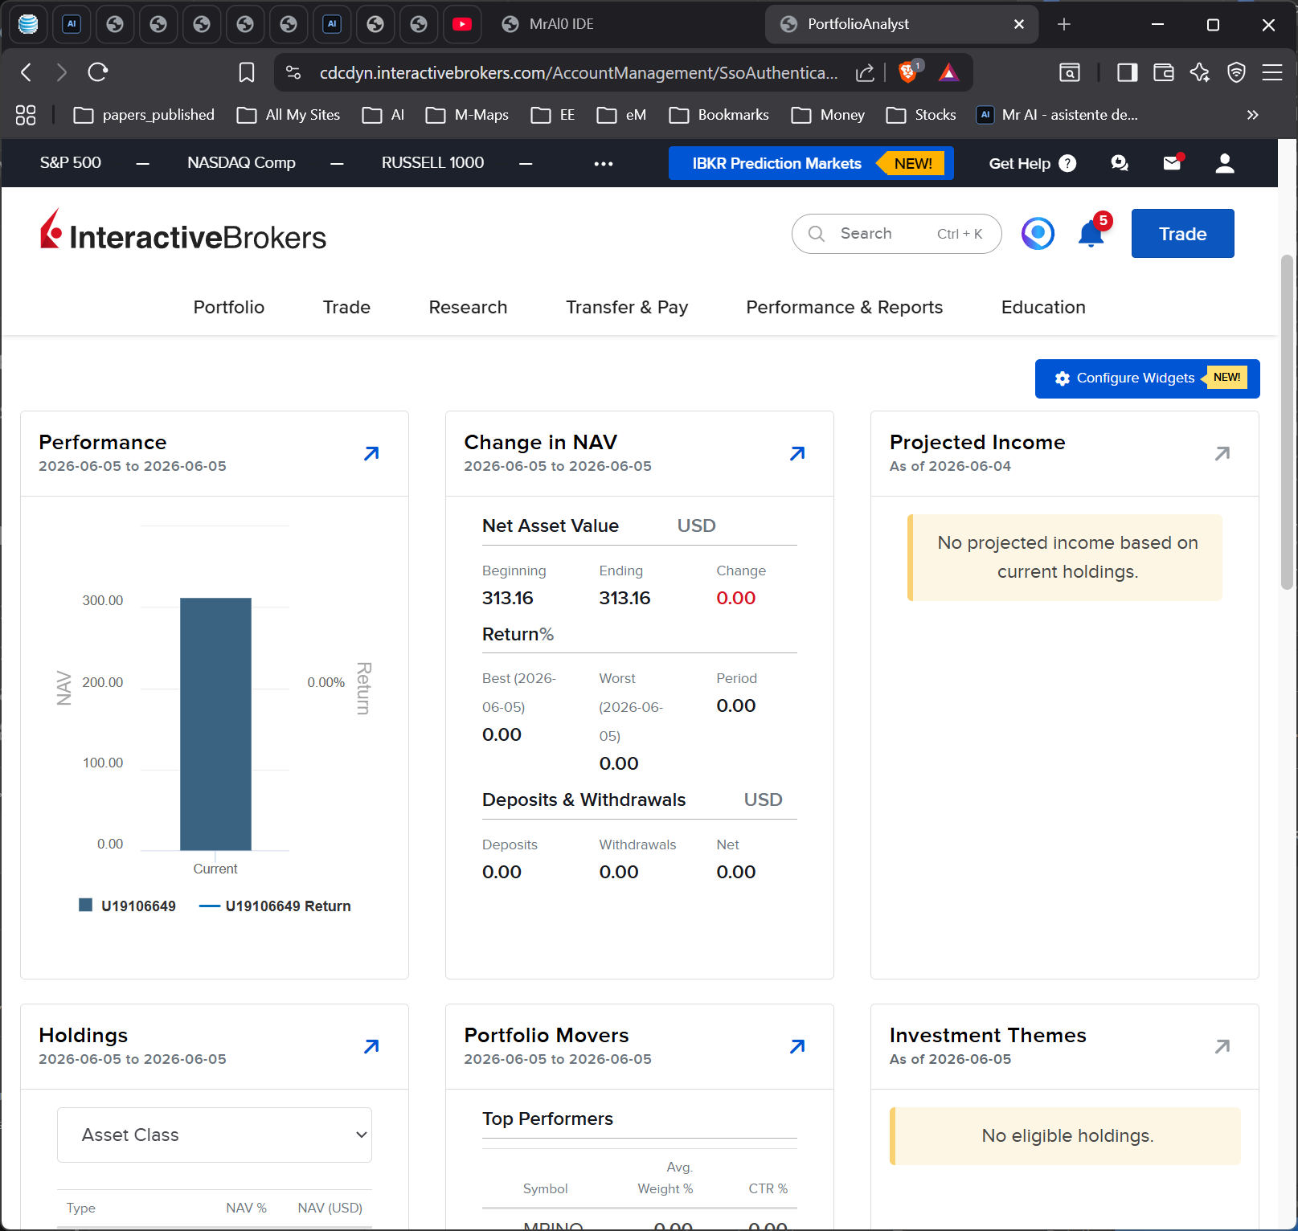Open the Trade navigation menu

tap(346, 307)
